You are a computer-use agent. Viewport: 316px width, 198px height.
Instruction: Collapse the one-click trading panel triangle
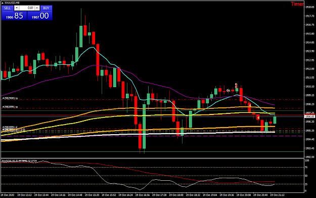tap(2, 3)
